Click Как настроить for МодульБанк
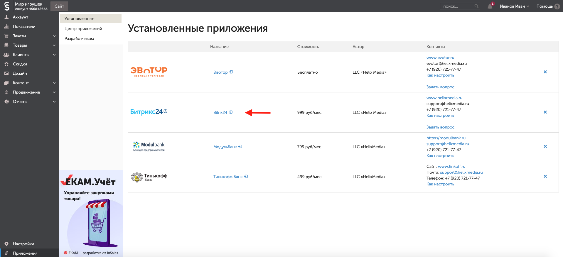This screenshot has width=563, height=257. [440, 155]
